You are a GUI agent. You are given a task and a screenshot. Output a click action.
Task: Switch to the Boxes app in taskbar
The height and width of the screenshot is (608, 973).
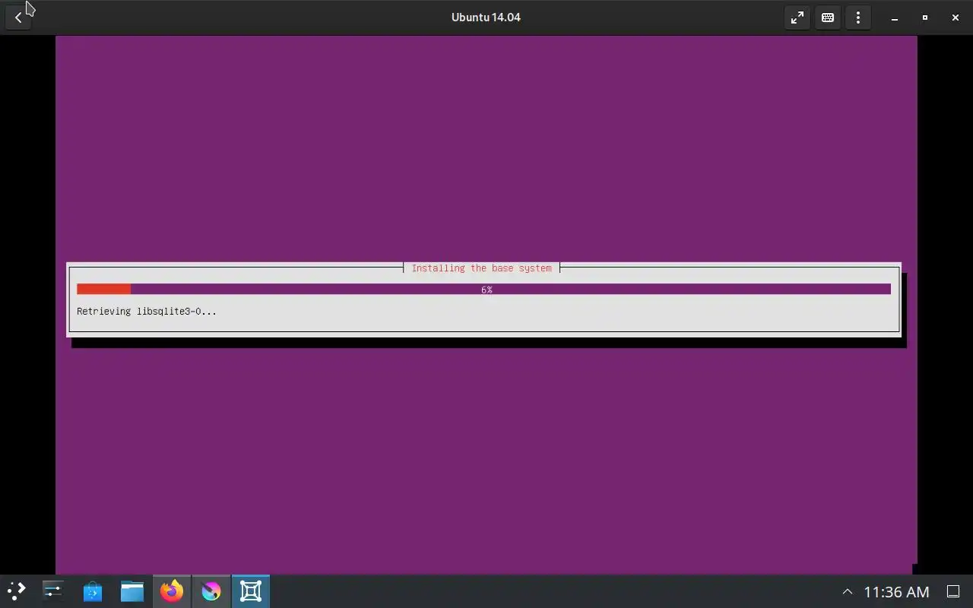[251, 591]
